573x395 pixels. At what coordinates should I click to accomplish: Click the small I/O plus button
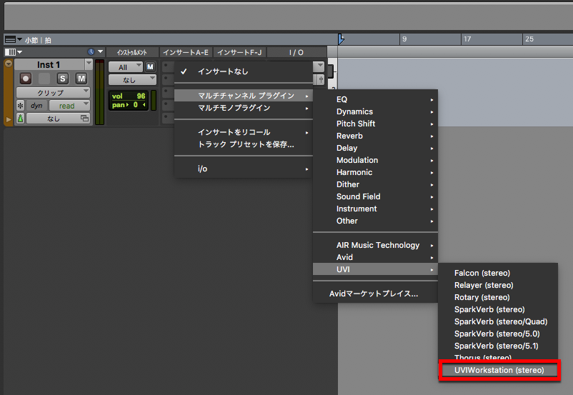[321, 79]
